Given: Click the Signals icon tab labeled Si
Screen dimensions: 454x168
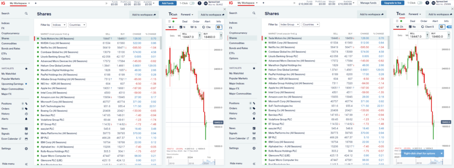Looking at the screenshot, I should [x=193, y=27].
